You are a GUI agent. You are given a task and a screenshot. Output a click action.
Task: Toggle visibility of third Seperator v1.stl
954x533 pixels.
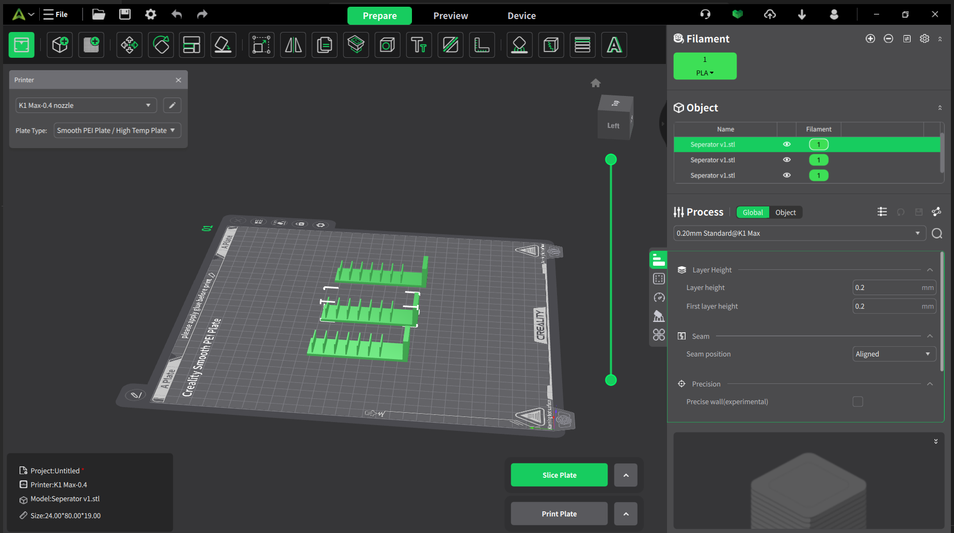(787, 175)
